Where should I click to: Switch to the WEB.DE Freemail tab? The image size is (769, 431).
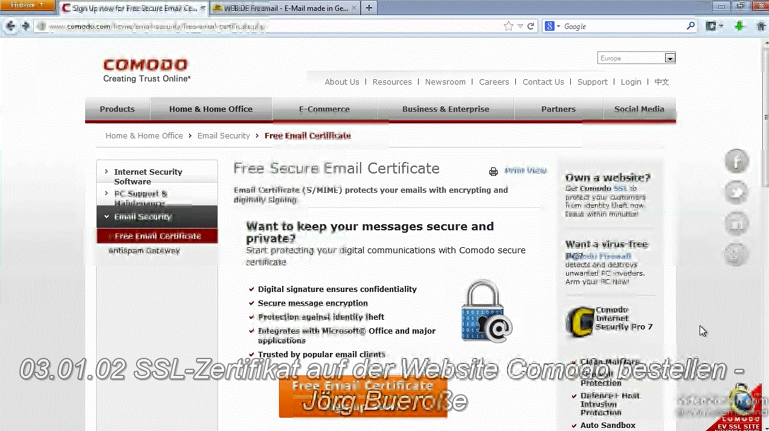pyautogui.click(x=285, y=8)
